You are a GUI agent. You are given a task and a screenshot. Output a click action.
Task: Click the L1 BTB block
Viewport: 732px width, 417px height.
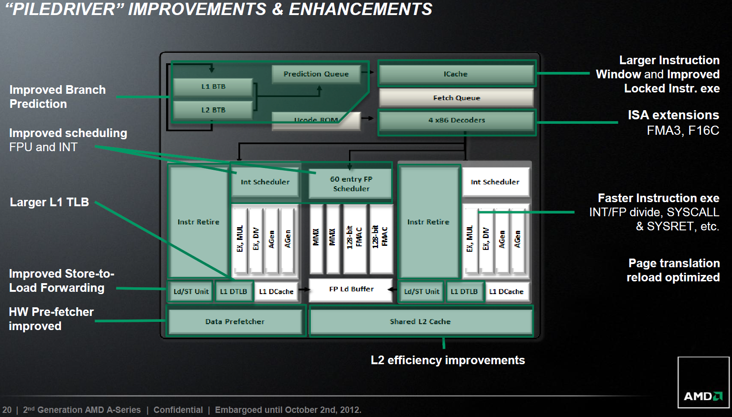coord(213,86)
